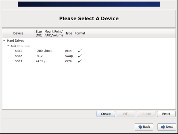
Task: Proceed with the Next button
Action: [x=167, y=127]
